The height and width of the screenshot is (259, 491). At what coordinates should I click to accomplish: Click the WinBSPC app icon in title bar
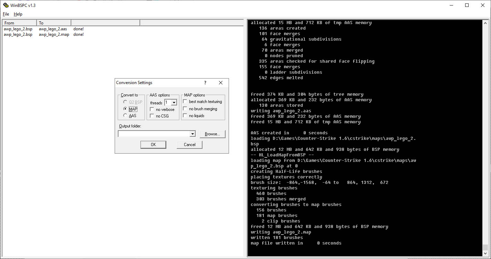(x=6, y=5)
